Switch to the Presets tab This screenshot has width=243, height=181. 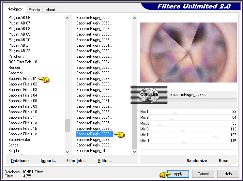pos(34,9)
